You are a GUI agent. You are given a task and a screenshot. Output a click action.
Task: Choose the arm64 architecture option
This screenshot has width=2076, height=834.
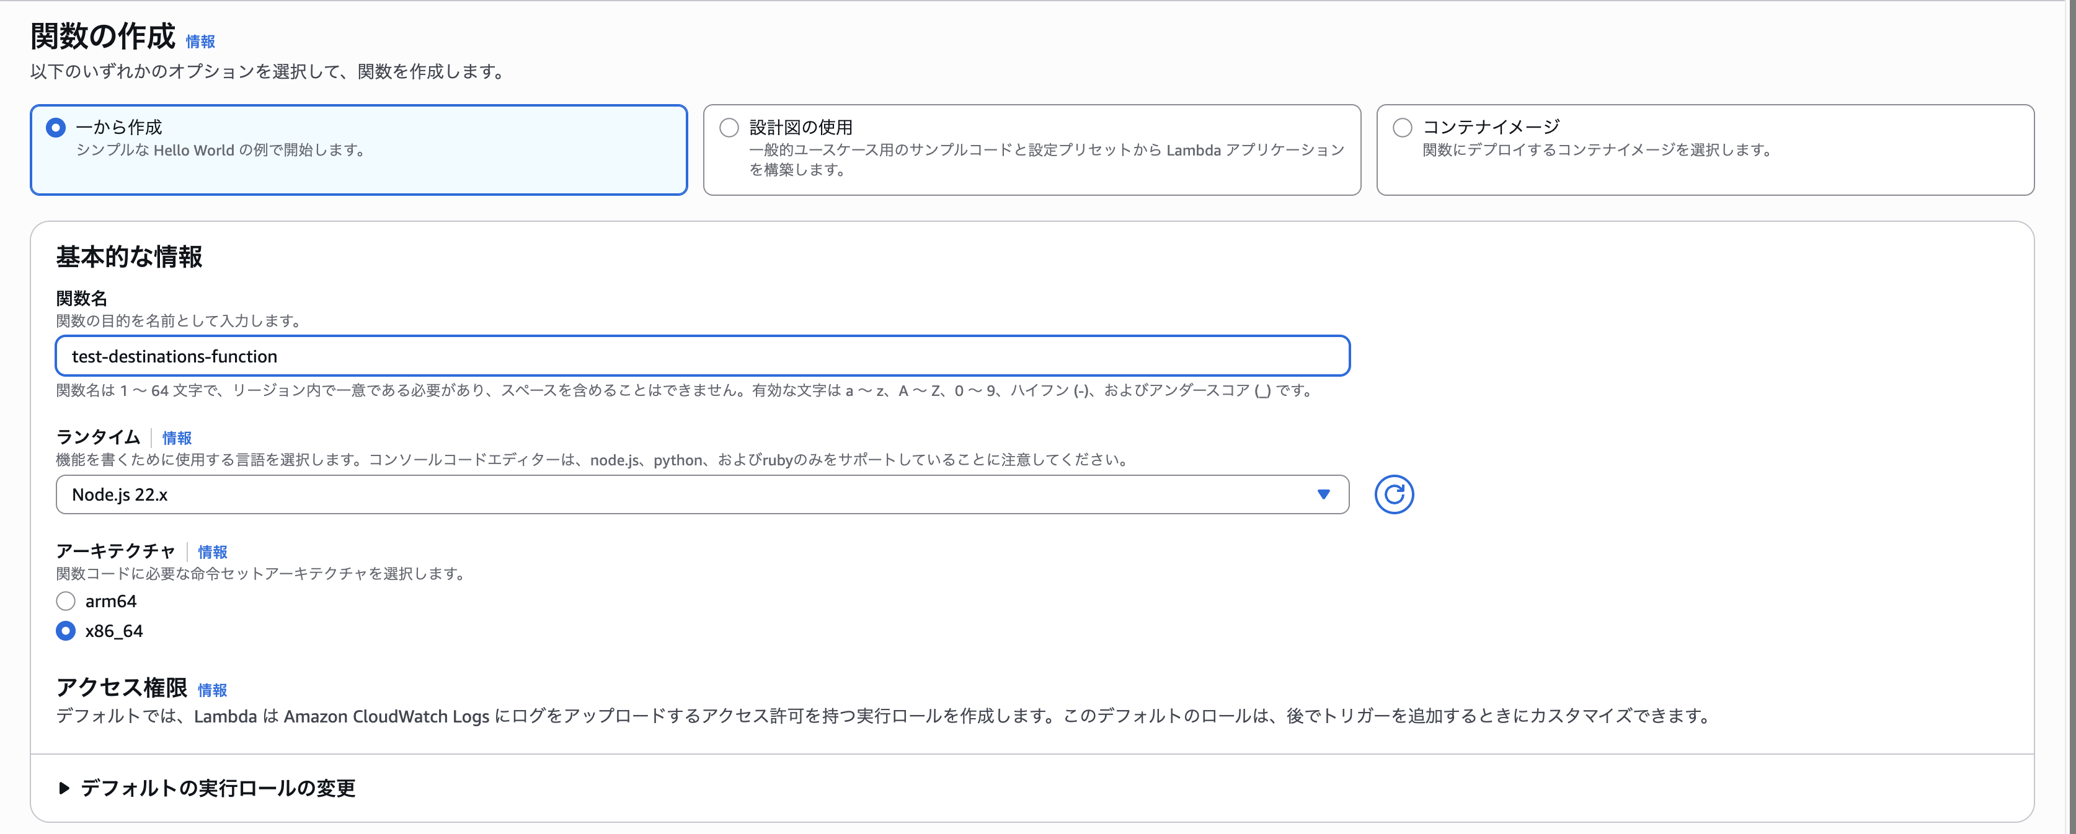coord(65,600)
